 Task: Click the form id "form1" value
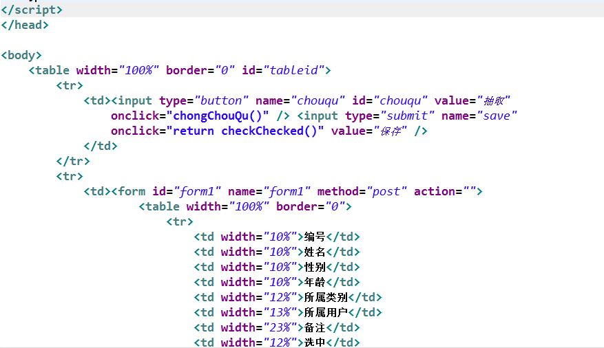tap(198, 191)
